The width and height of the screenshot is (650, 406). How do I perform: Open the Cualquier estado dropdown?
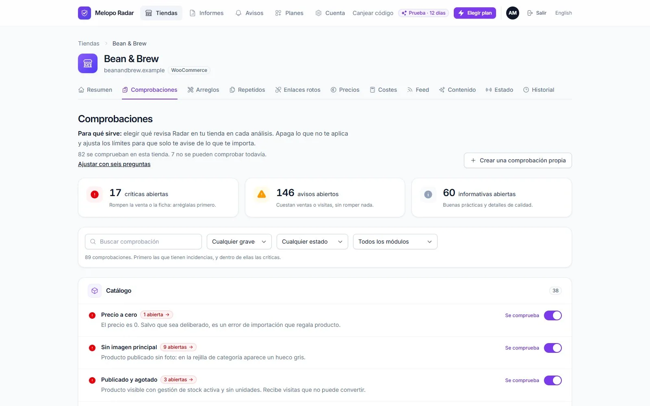(x=312, y=242)
